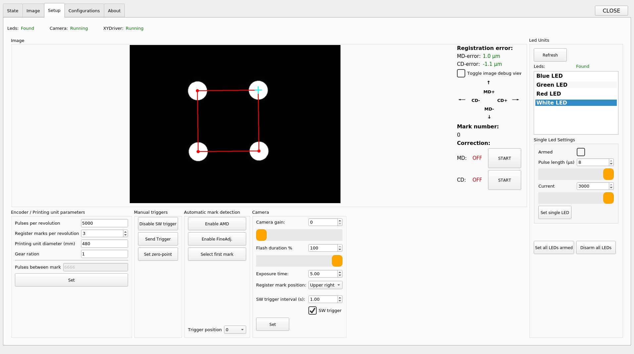This screenshot has width=634, height=354.
Task: Open the Register mark position dropdown
Action: 325,285
